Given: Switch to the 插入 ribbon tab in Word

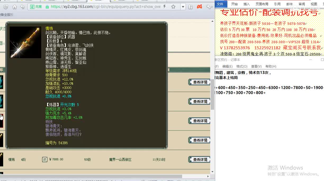Looking at the screenshot, I should [x=246, y=4].
